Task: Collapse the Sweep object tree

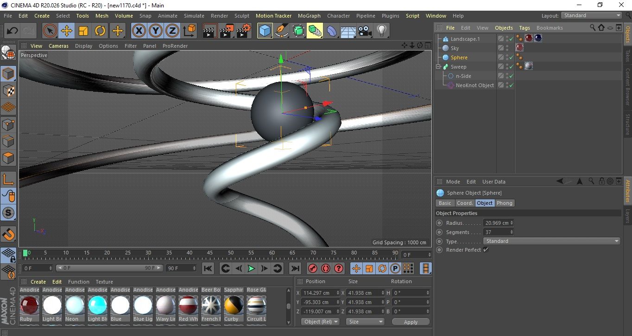Action: pos(438,67)
